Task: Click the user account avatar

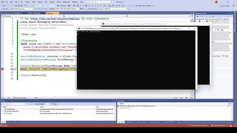Action: pos(216,2)
